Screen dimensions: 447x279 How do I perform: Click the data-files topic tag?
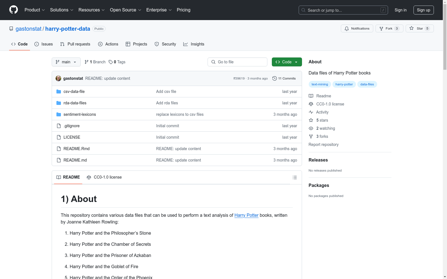tap(367, 84)
